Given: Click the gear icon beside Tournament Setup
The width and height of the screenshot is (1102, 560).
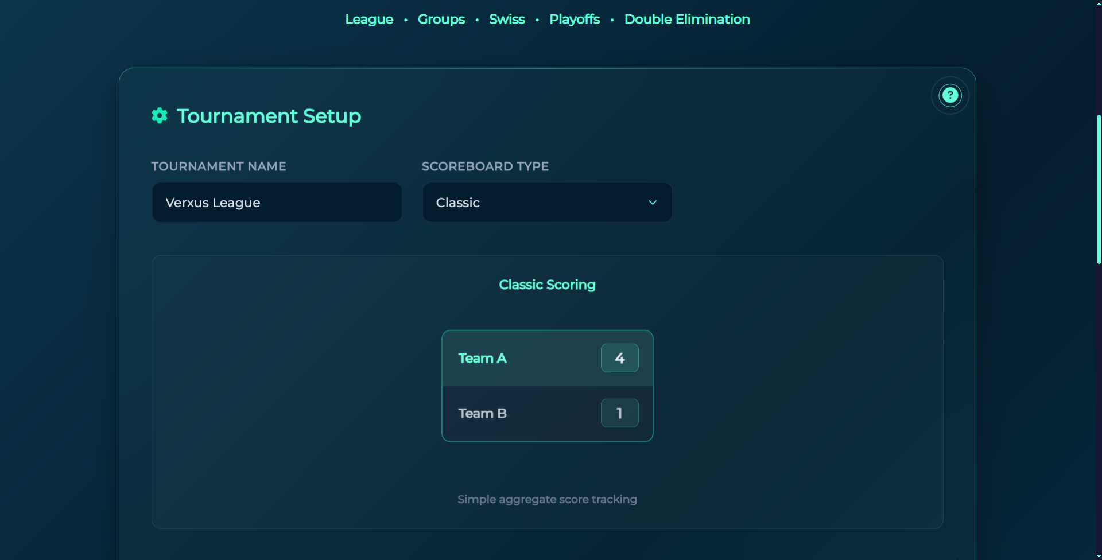Looking at the screenshot, I should [x=159, y=115].
